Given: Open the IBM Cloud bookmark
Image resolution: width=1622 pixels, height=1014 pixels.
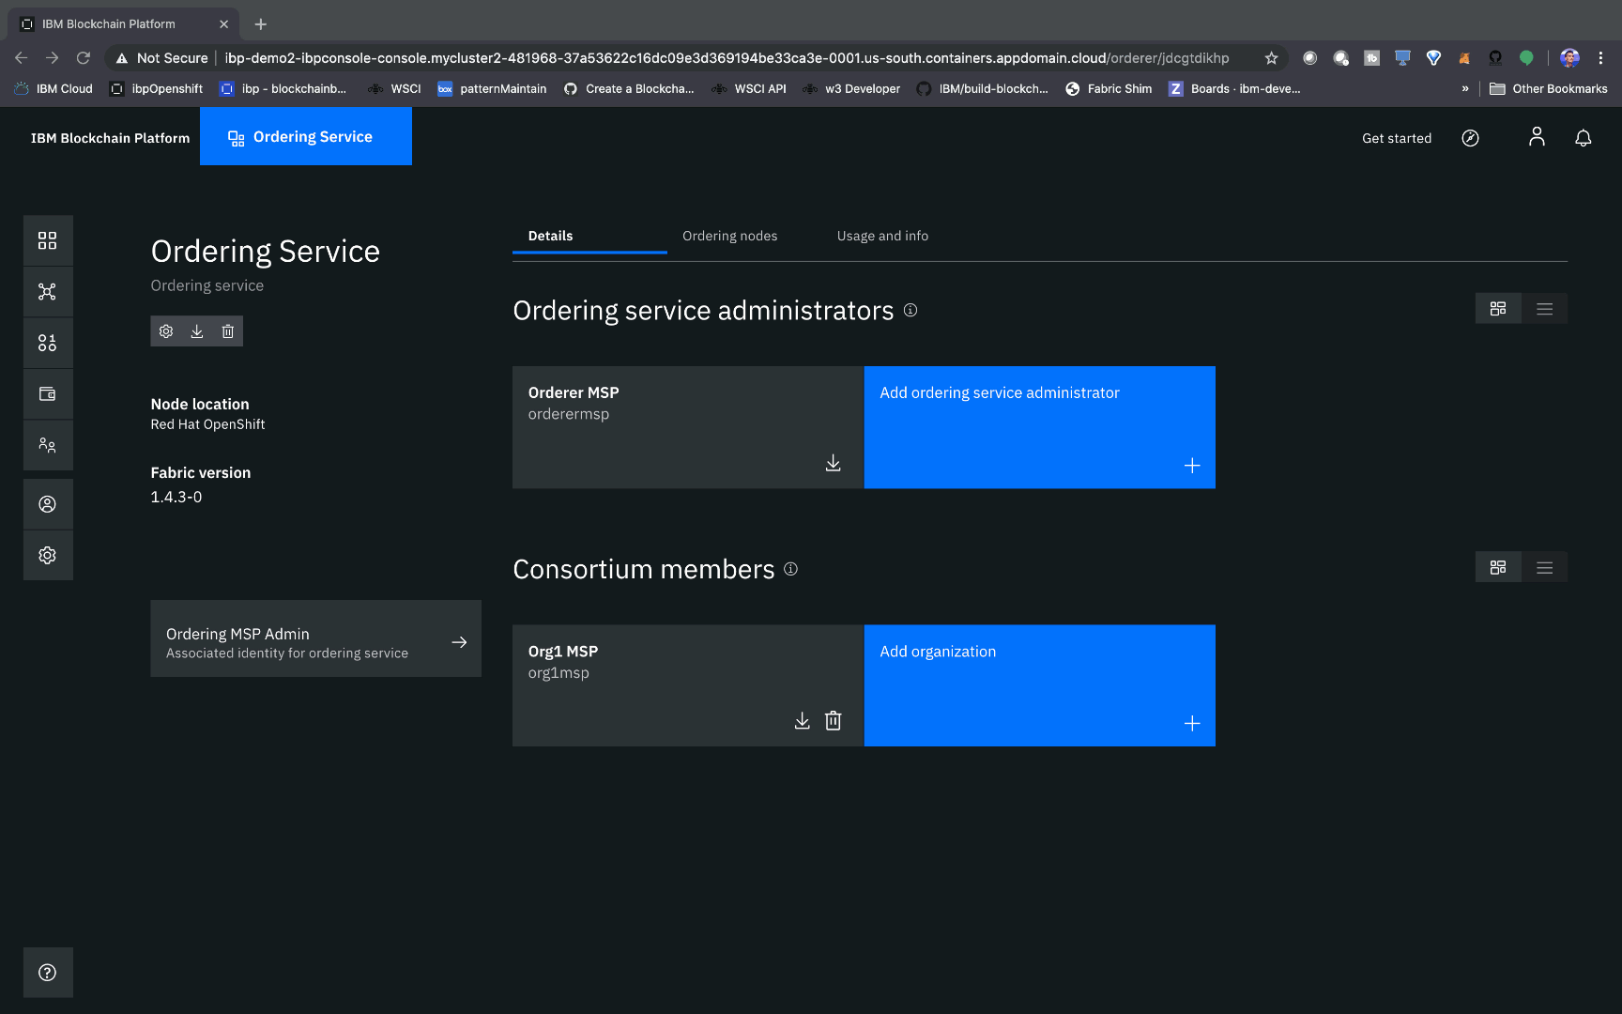Looking at the screenshot, I should click(54, 89).
